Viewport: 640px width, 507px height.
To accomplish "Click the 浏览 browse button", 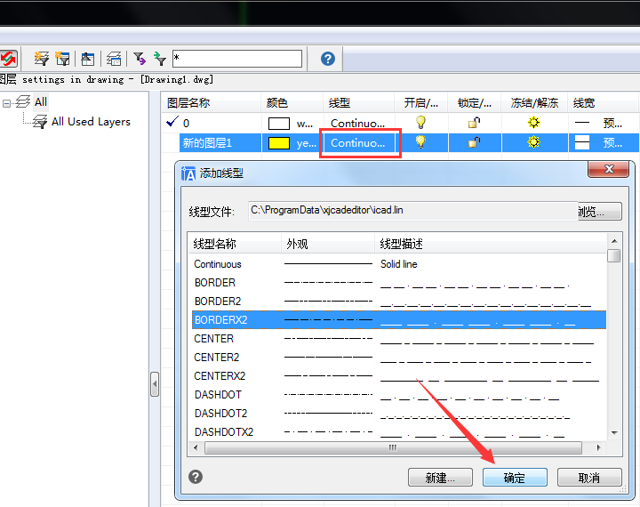I will [x=600, y=212].
